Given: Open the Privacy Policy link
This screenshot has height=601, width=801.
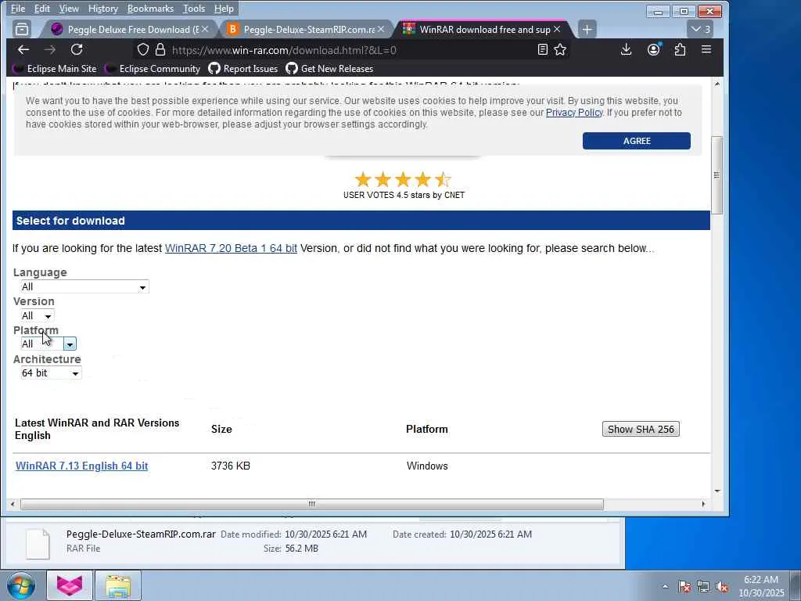Looking at the screenshot, I should pos(574,113).
